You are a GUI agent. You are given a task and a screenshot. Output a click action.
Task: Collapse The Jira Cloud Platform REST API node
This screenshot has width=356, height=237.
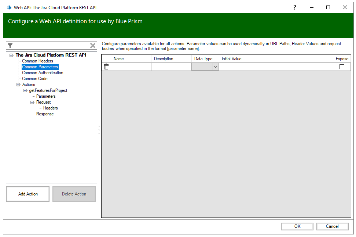11,55
